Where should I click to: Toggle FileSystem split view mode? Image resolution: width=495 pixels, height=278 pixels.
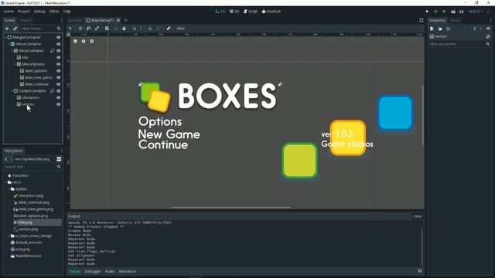point(59,159)
